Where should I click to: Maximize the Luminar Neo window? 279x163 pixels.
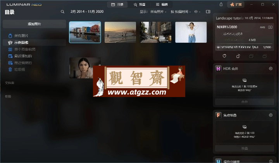(x=262, y=4)
